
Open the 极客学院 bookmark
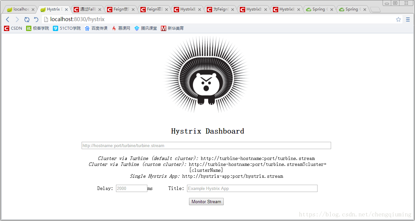click(x=38, y=28)
